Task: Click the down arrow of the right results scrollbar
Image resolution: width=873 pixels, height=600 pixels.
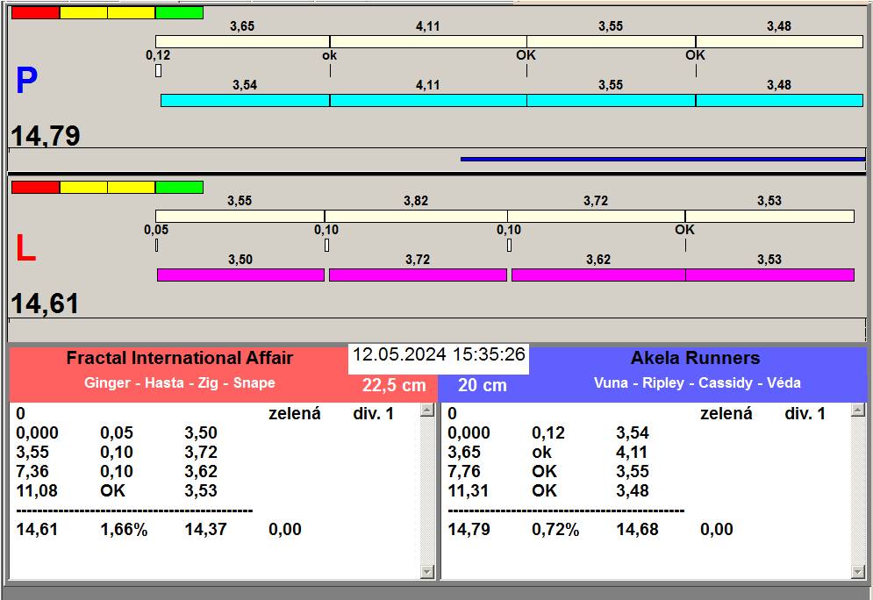Action: (x=858, y=572)
